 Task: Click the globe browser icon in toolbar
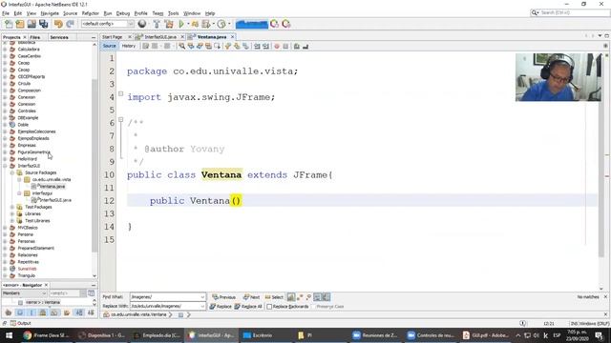click(x=142, y=24)
